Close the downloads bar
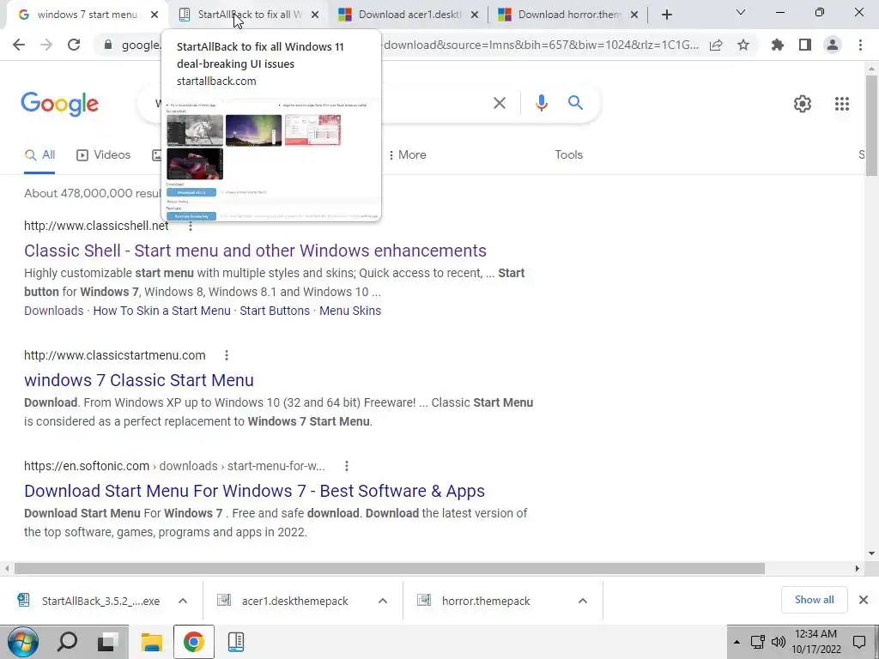This screenshot has height=659, width=879. point(864,600)
